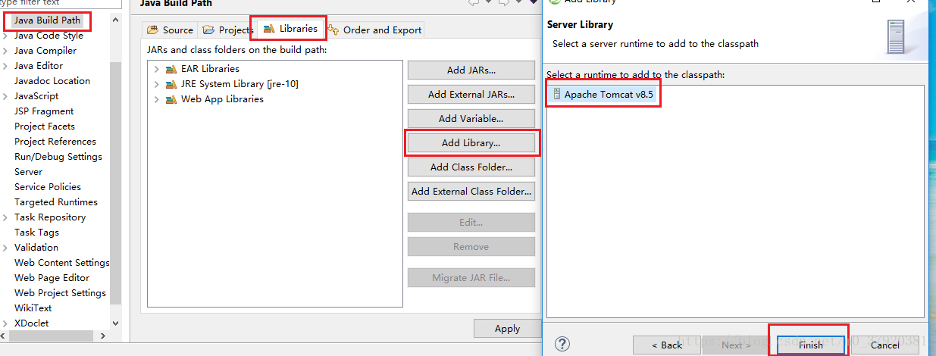Open Project References properties page
This screenshot has height=356, width=936.
pyautogui.click(x=55, y=142)
